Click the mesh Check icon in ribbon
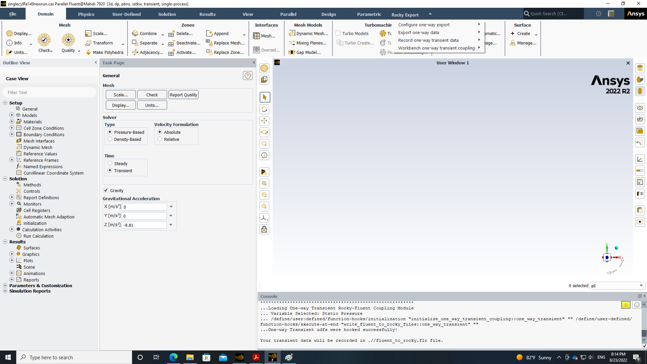This screenshot has height=364, width=647. point(44,40)
